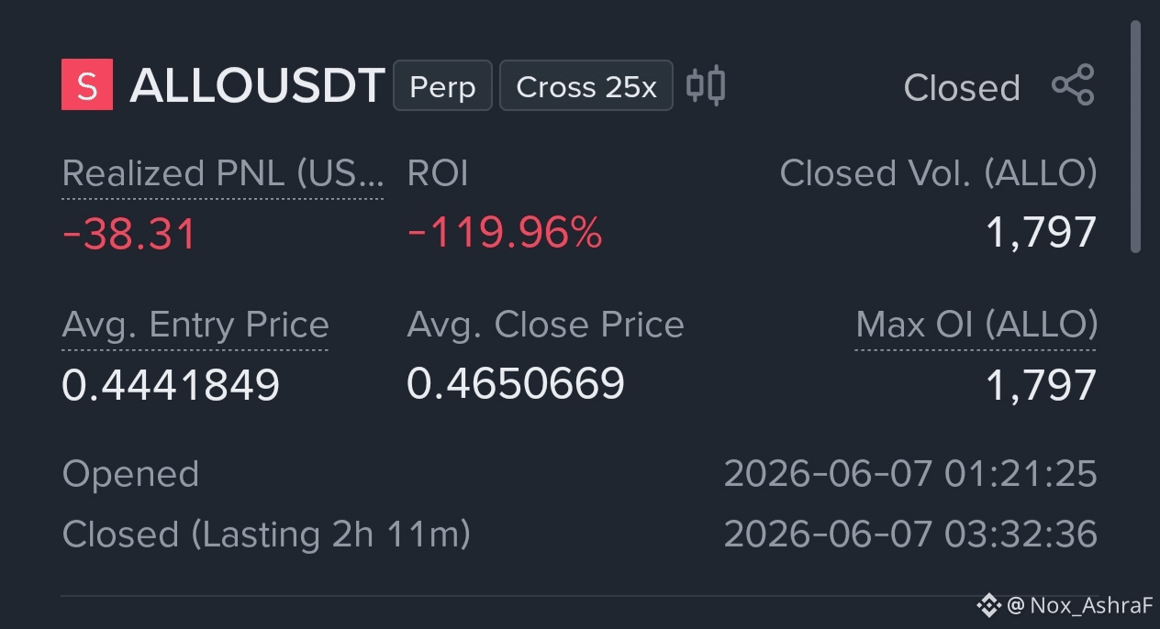Image resolution: width=1160 pixels, height=629 pixels.
Task: Tap the Avg. Entry Price underlined label
Action: [195, 325]
